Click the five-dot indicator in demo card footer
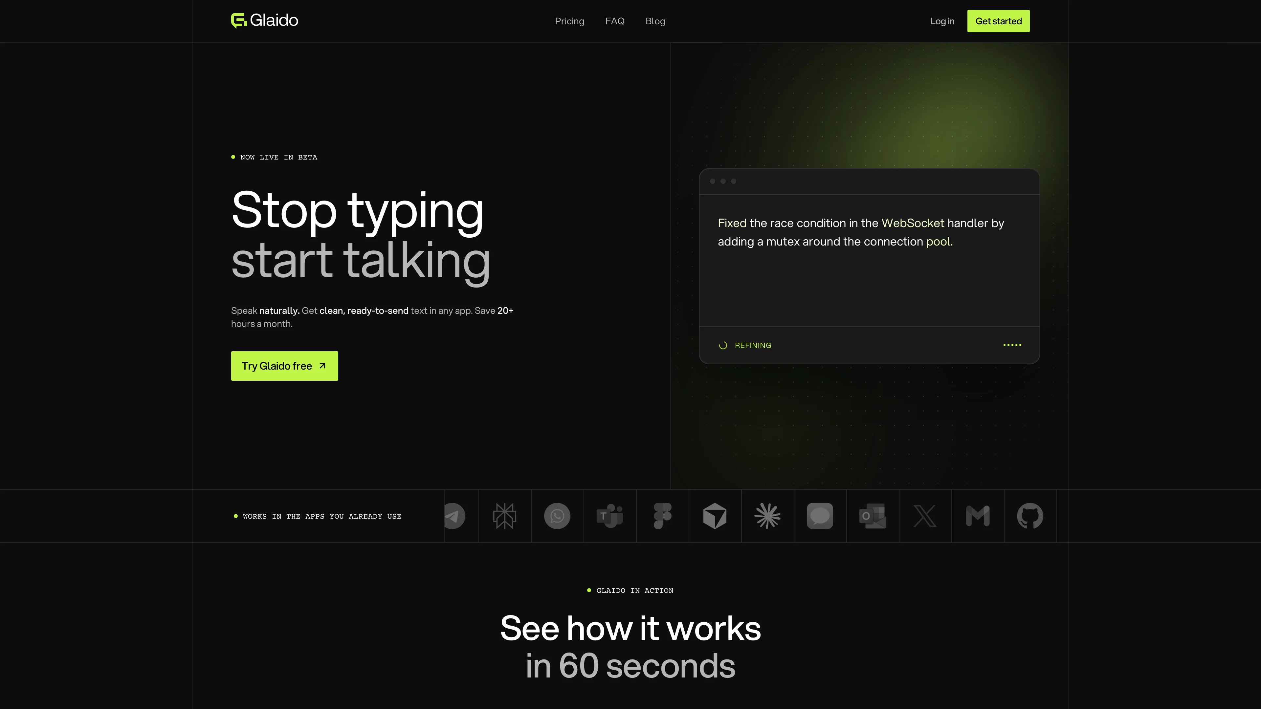This screenshot has height=709, width=1261. 1012,345
